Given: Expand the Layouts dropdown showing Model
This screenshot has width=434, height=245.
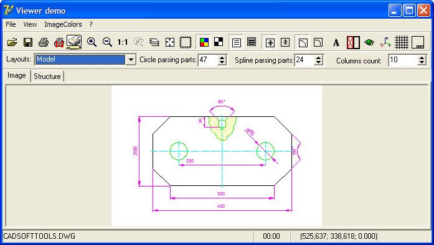Looking at the screenshot, I should (x=131, y=60).
